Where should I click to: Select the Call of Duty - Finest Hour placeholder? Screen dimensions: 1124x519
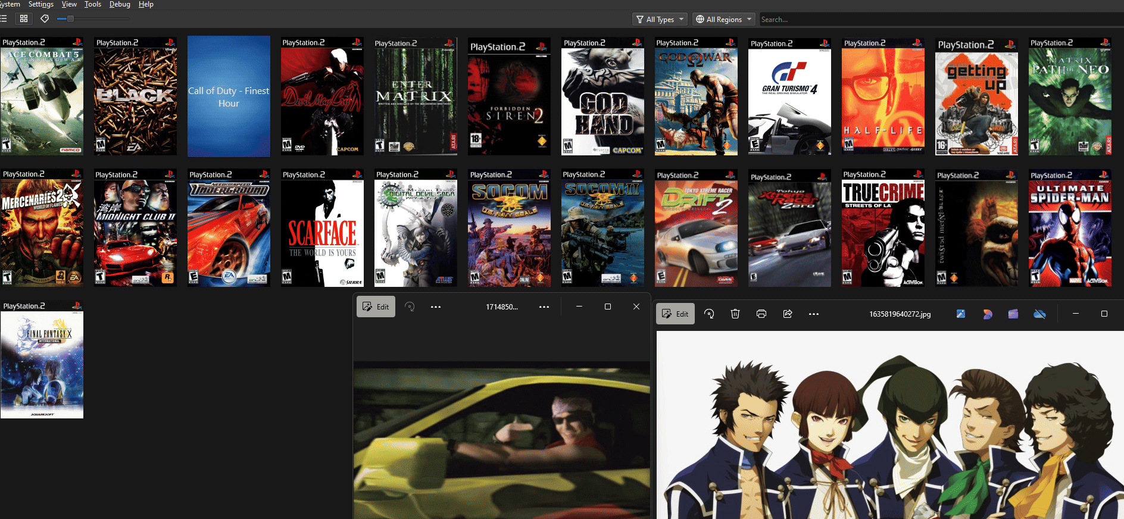point(229,96)
